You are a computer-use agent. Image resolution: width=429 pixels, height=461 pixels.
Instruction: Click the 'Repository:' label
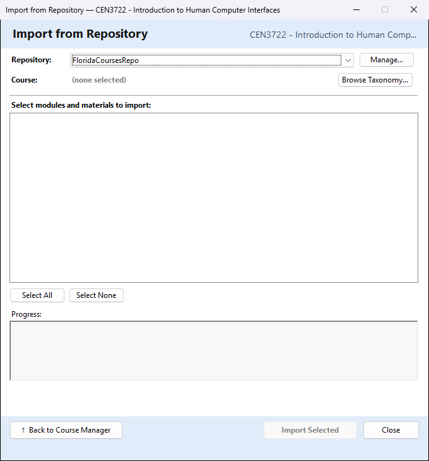click(x=31, y=60)
